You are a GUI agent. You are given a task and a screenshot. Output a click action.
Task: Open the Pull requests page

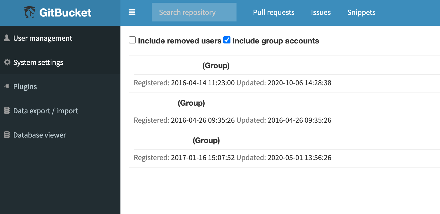point(274,12)
